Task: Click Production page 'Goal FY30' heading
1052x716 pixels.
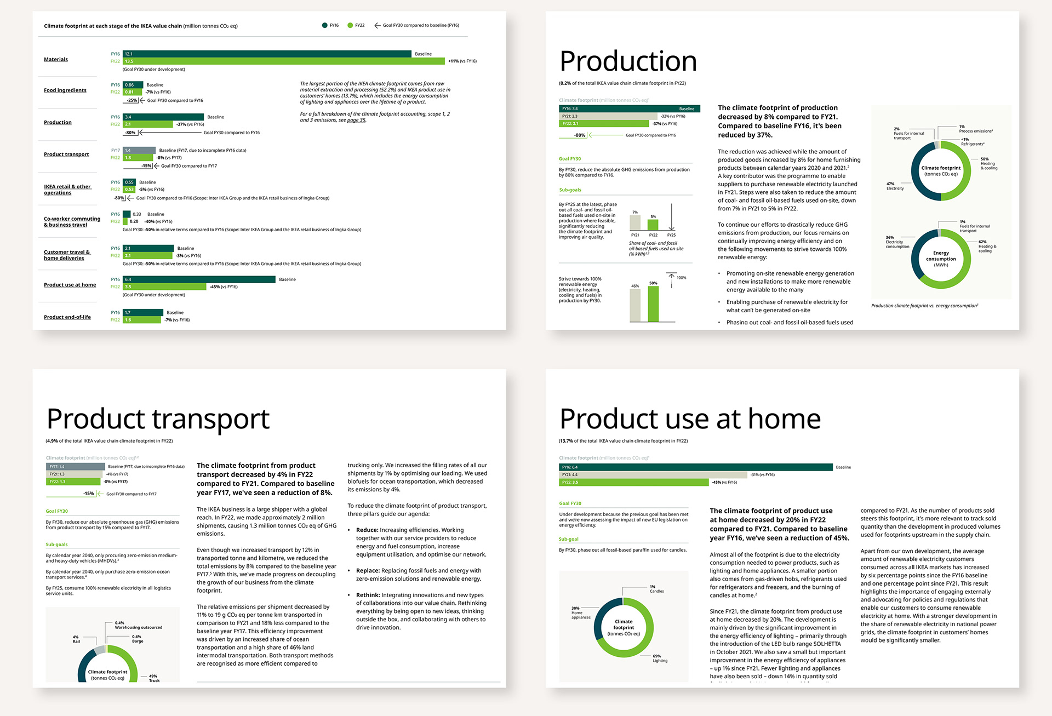Action: [570, 159]
